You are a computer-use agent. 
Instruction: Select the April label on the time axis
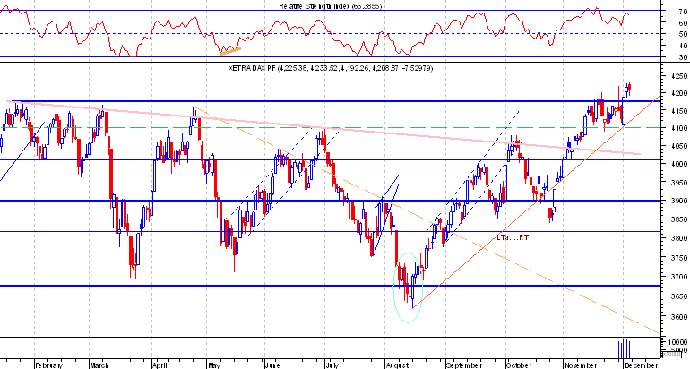tap(160, 365)
